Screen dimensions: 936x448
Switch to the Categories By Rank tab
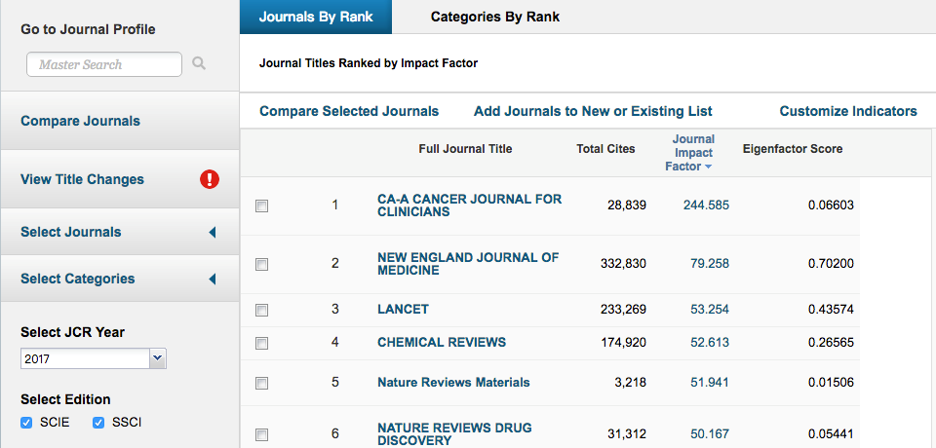(495, 17)
